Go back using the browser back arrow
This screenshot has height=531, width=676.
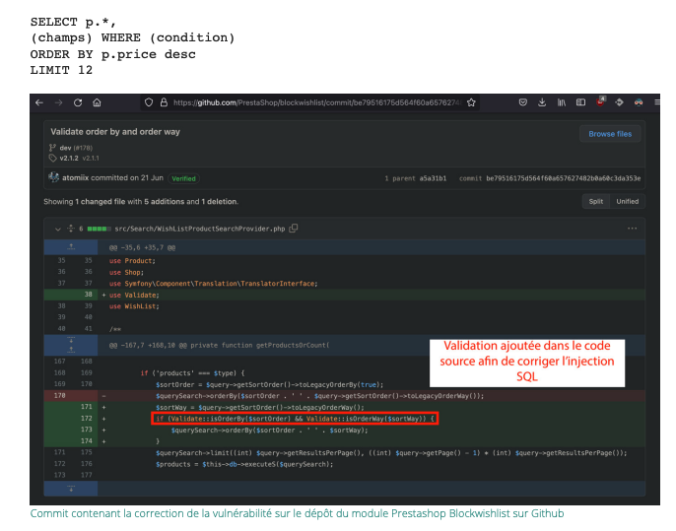point(39,102)
